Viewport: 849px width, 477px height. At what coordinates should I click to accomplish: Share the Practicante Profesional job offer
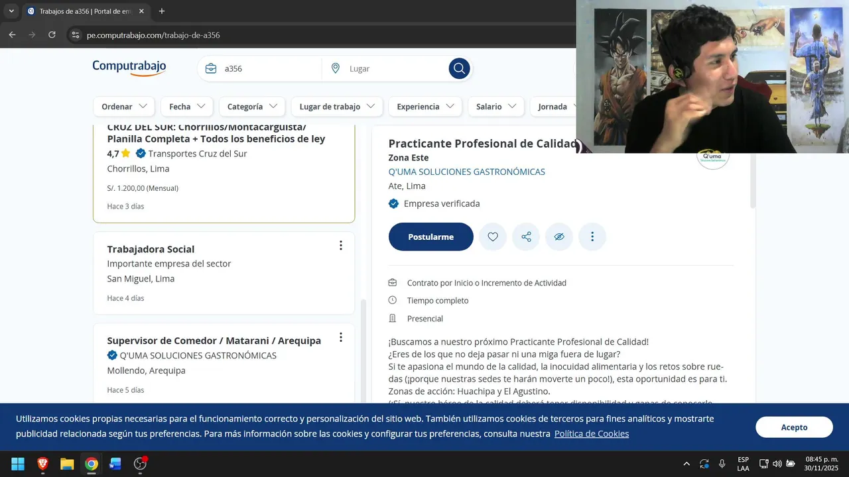coord(526,237)
